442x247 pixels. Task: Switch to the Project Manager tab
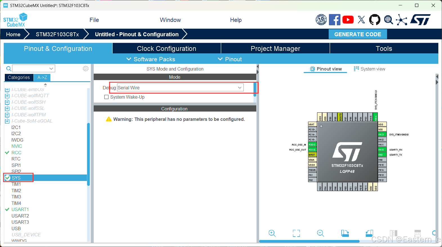(275, 48)
